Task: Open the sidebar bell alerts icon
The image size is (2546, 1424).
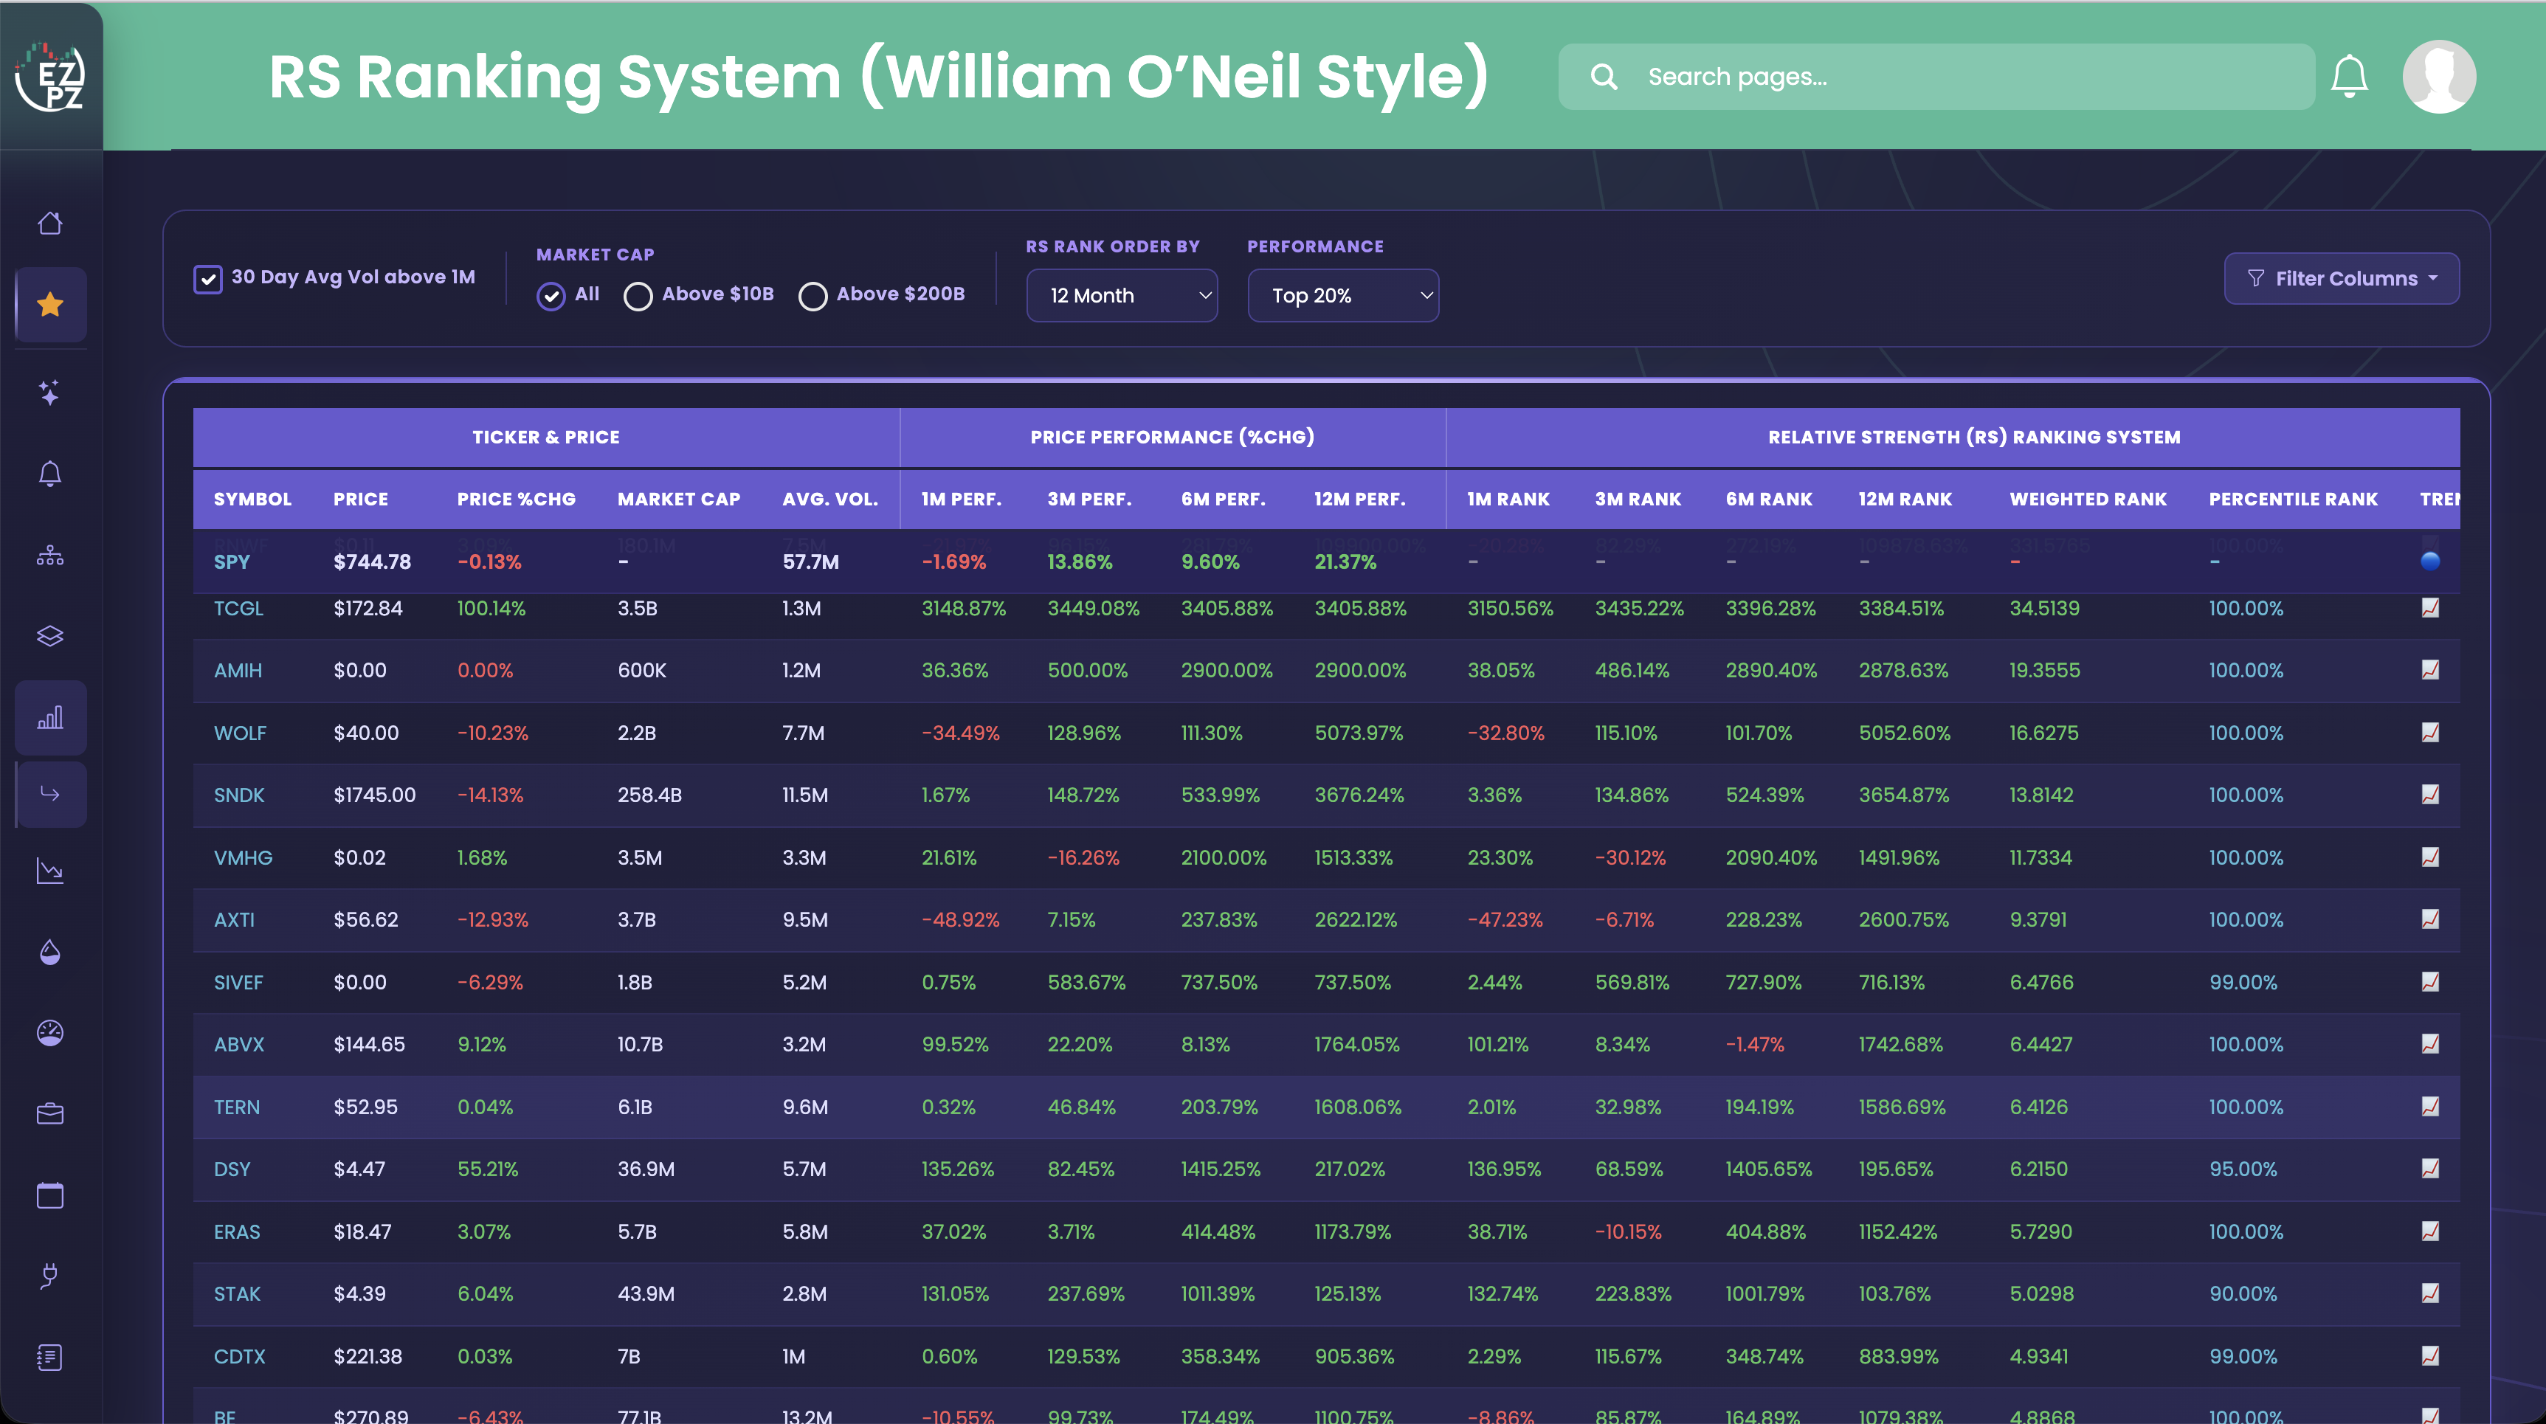Action: coord(50,474)
